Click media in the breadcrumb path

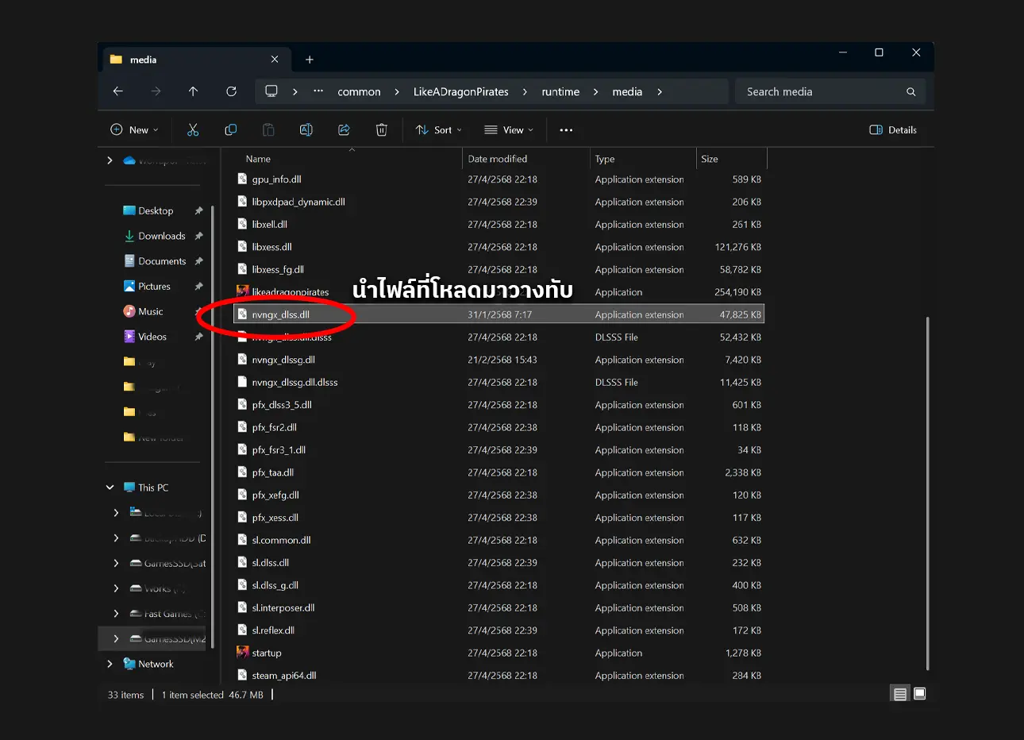(627, 92)
